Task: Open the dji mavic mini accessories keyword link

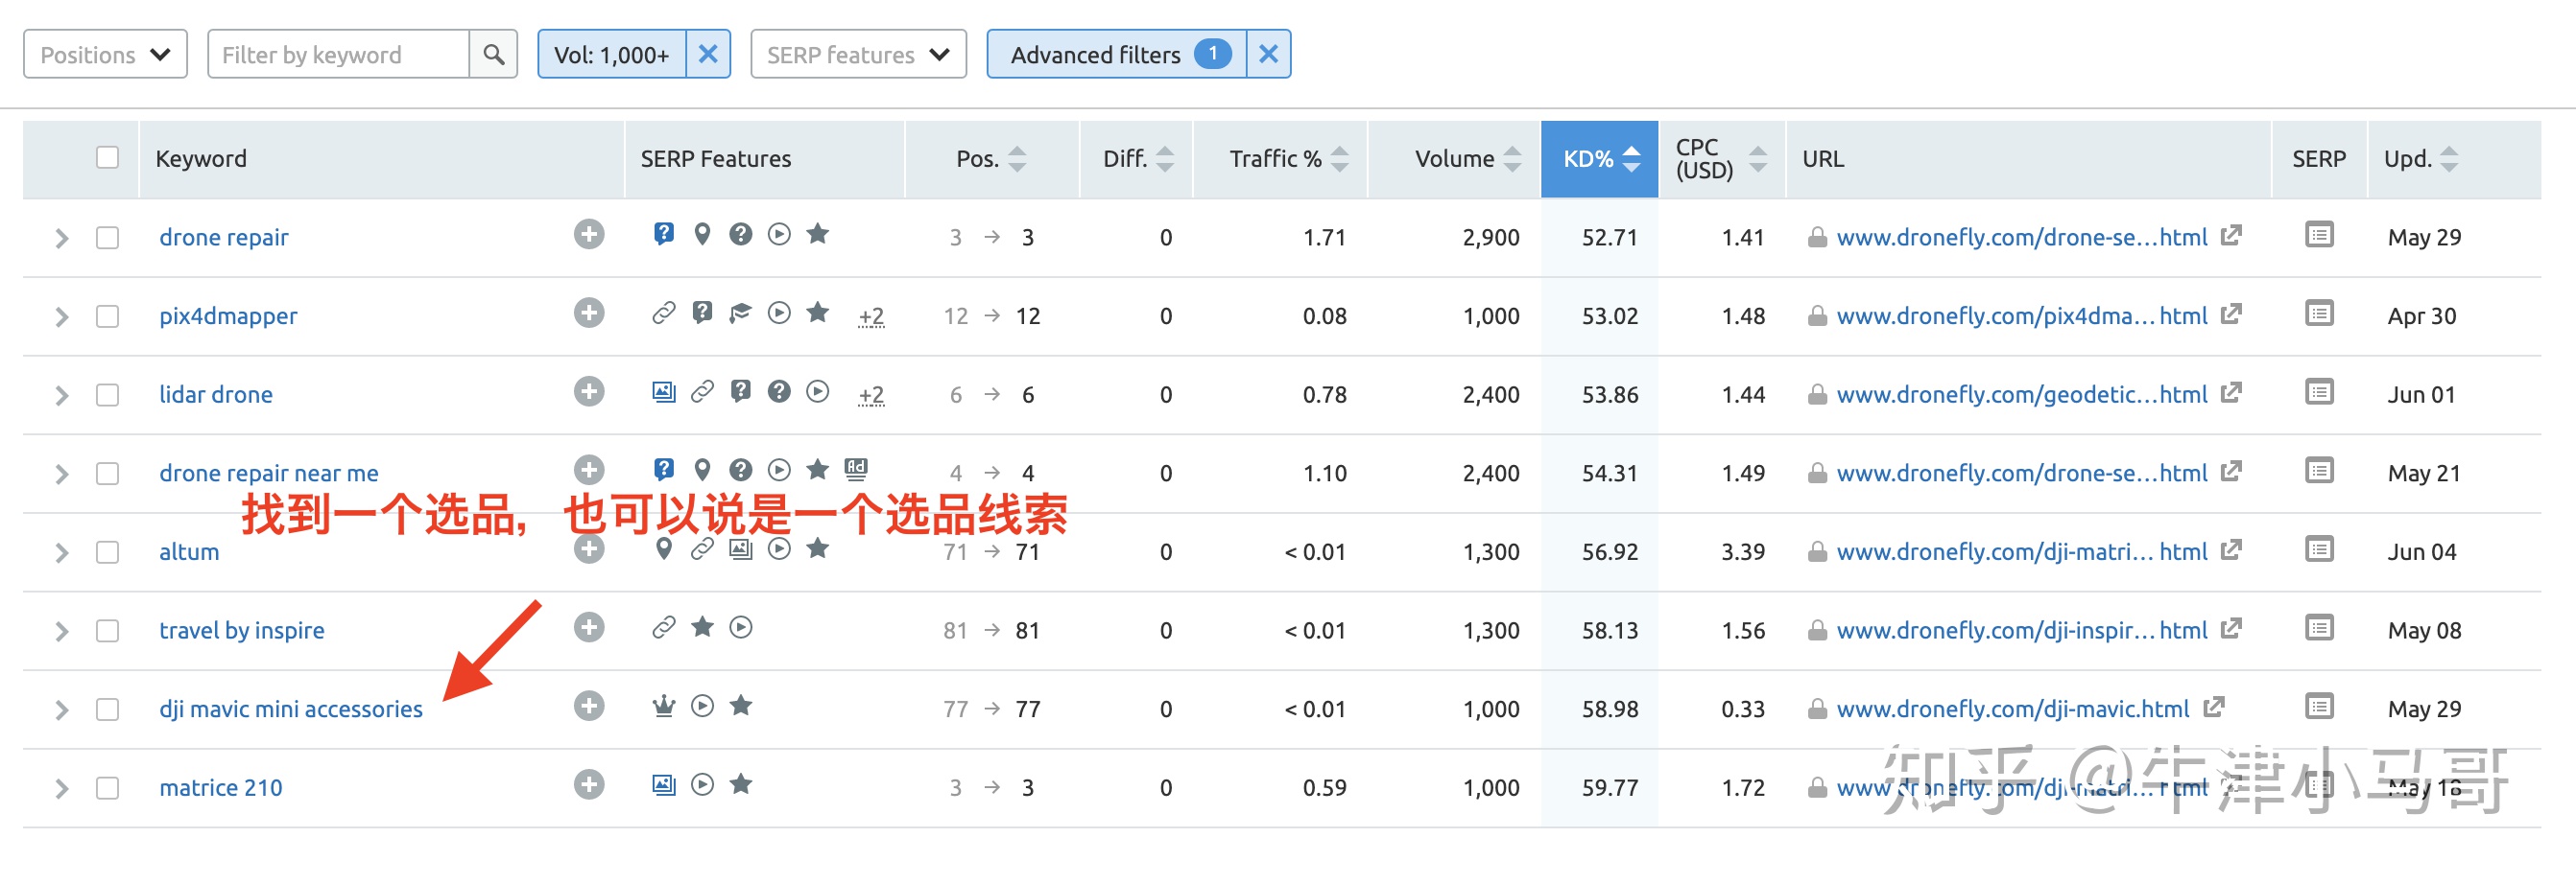Action: 290,710
